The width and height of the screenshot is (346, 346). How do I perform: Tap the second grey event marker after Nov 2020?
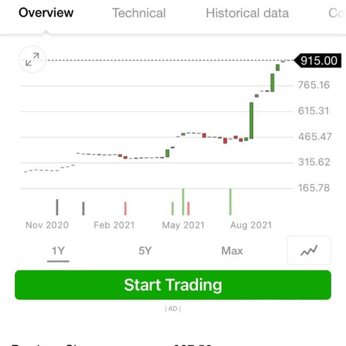(x=83, y=209)
